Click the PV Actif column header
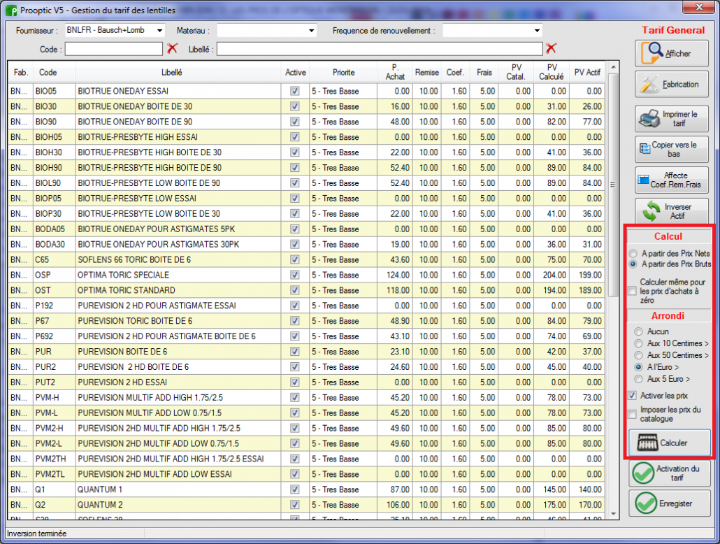720x544 pixels. (x=587, y=72)
